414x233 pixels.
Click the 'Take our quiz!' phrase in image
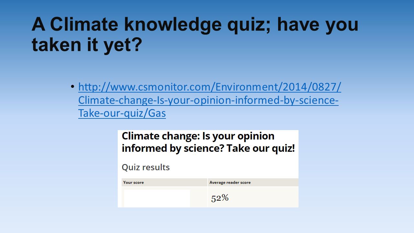(x=261, y=148)
